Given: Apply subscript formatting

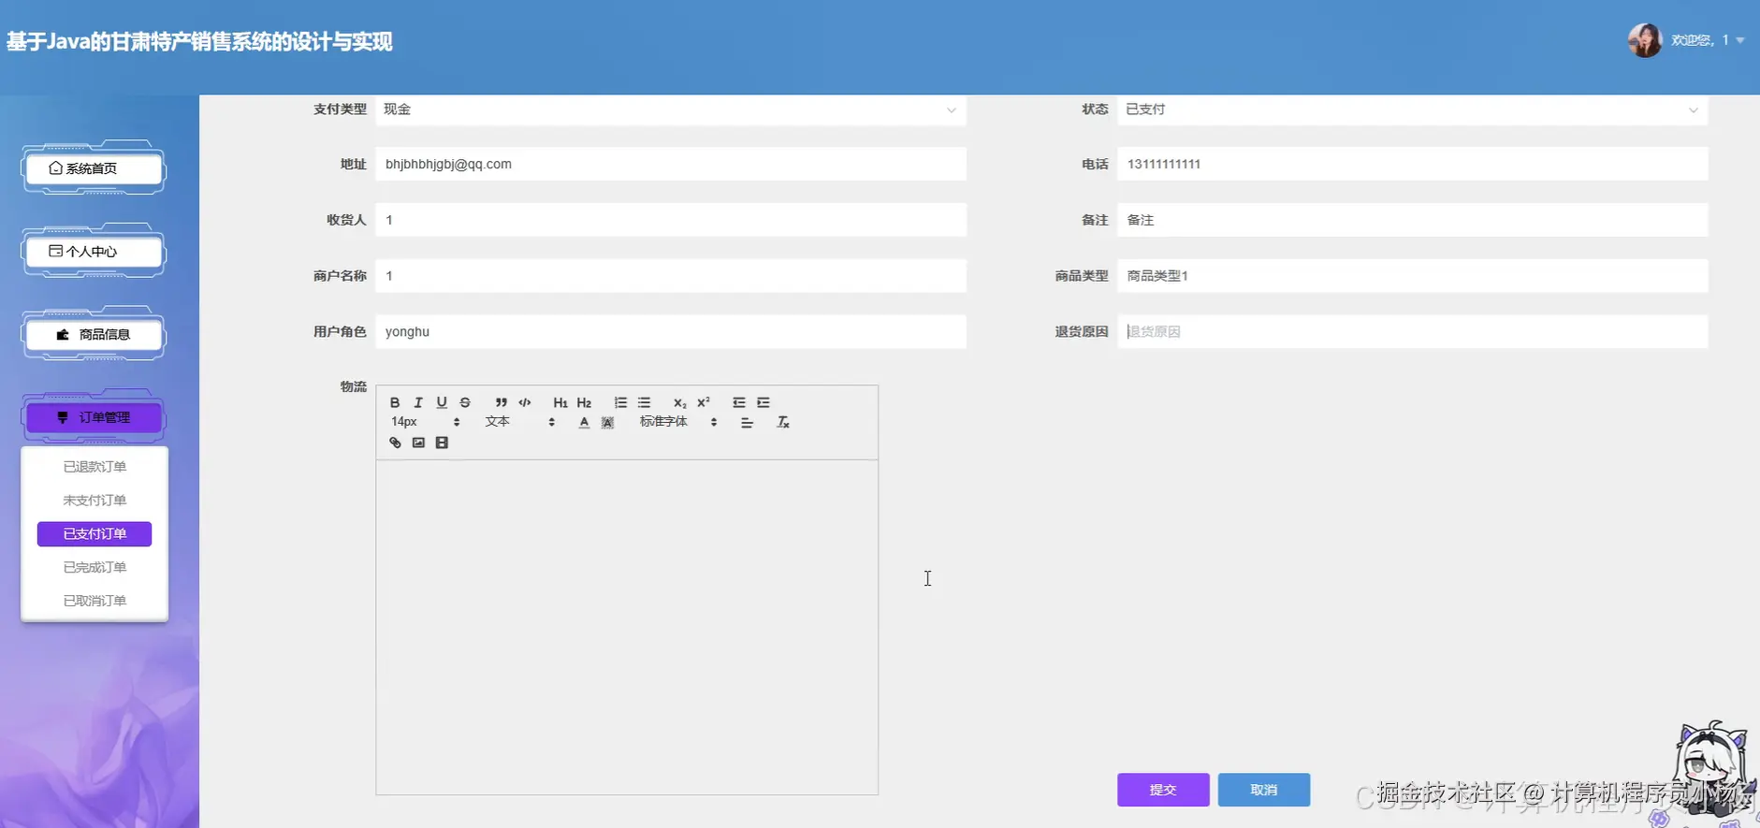Looking at the screenshot, I should tap(680, 402).
